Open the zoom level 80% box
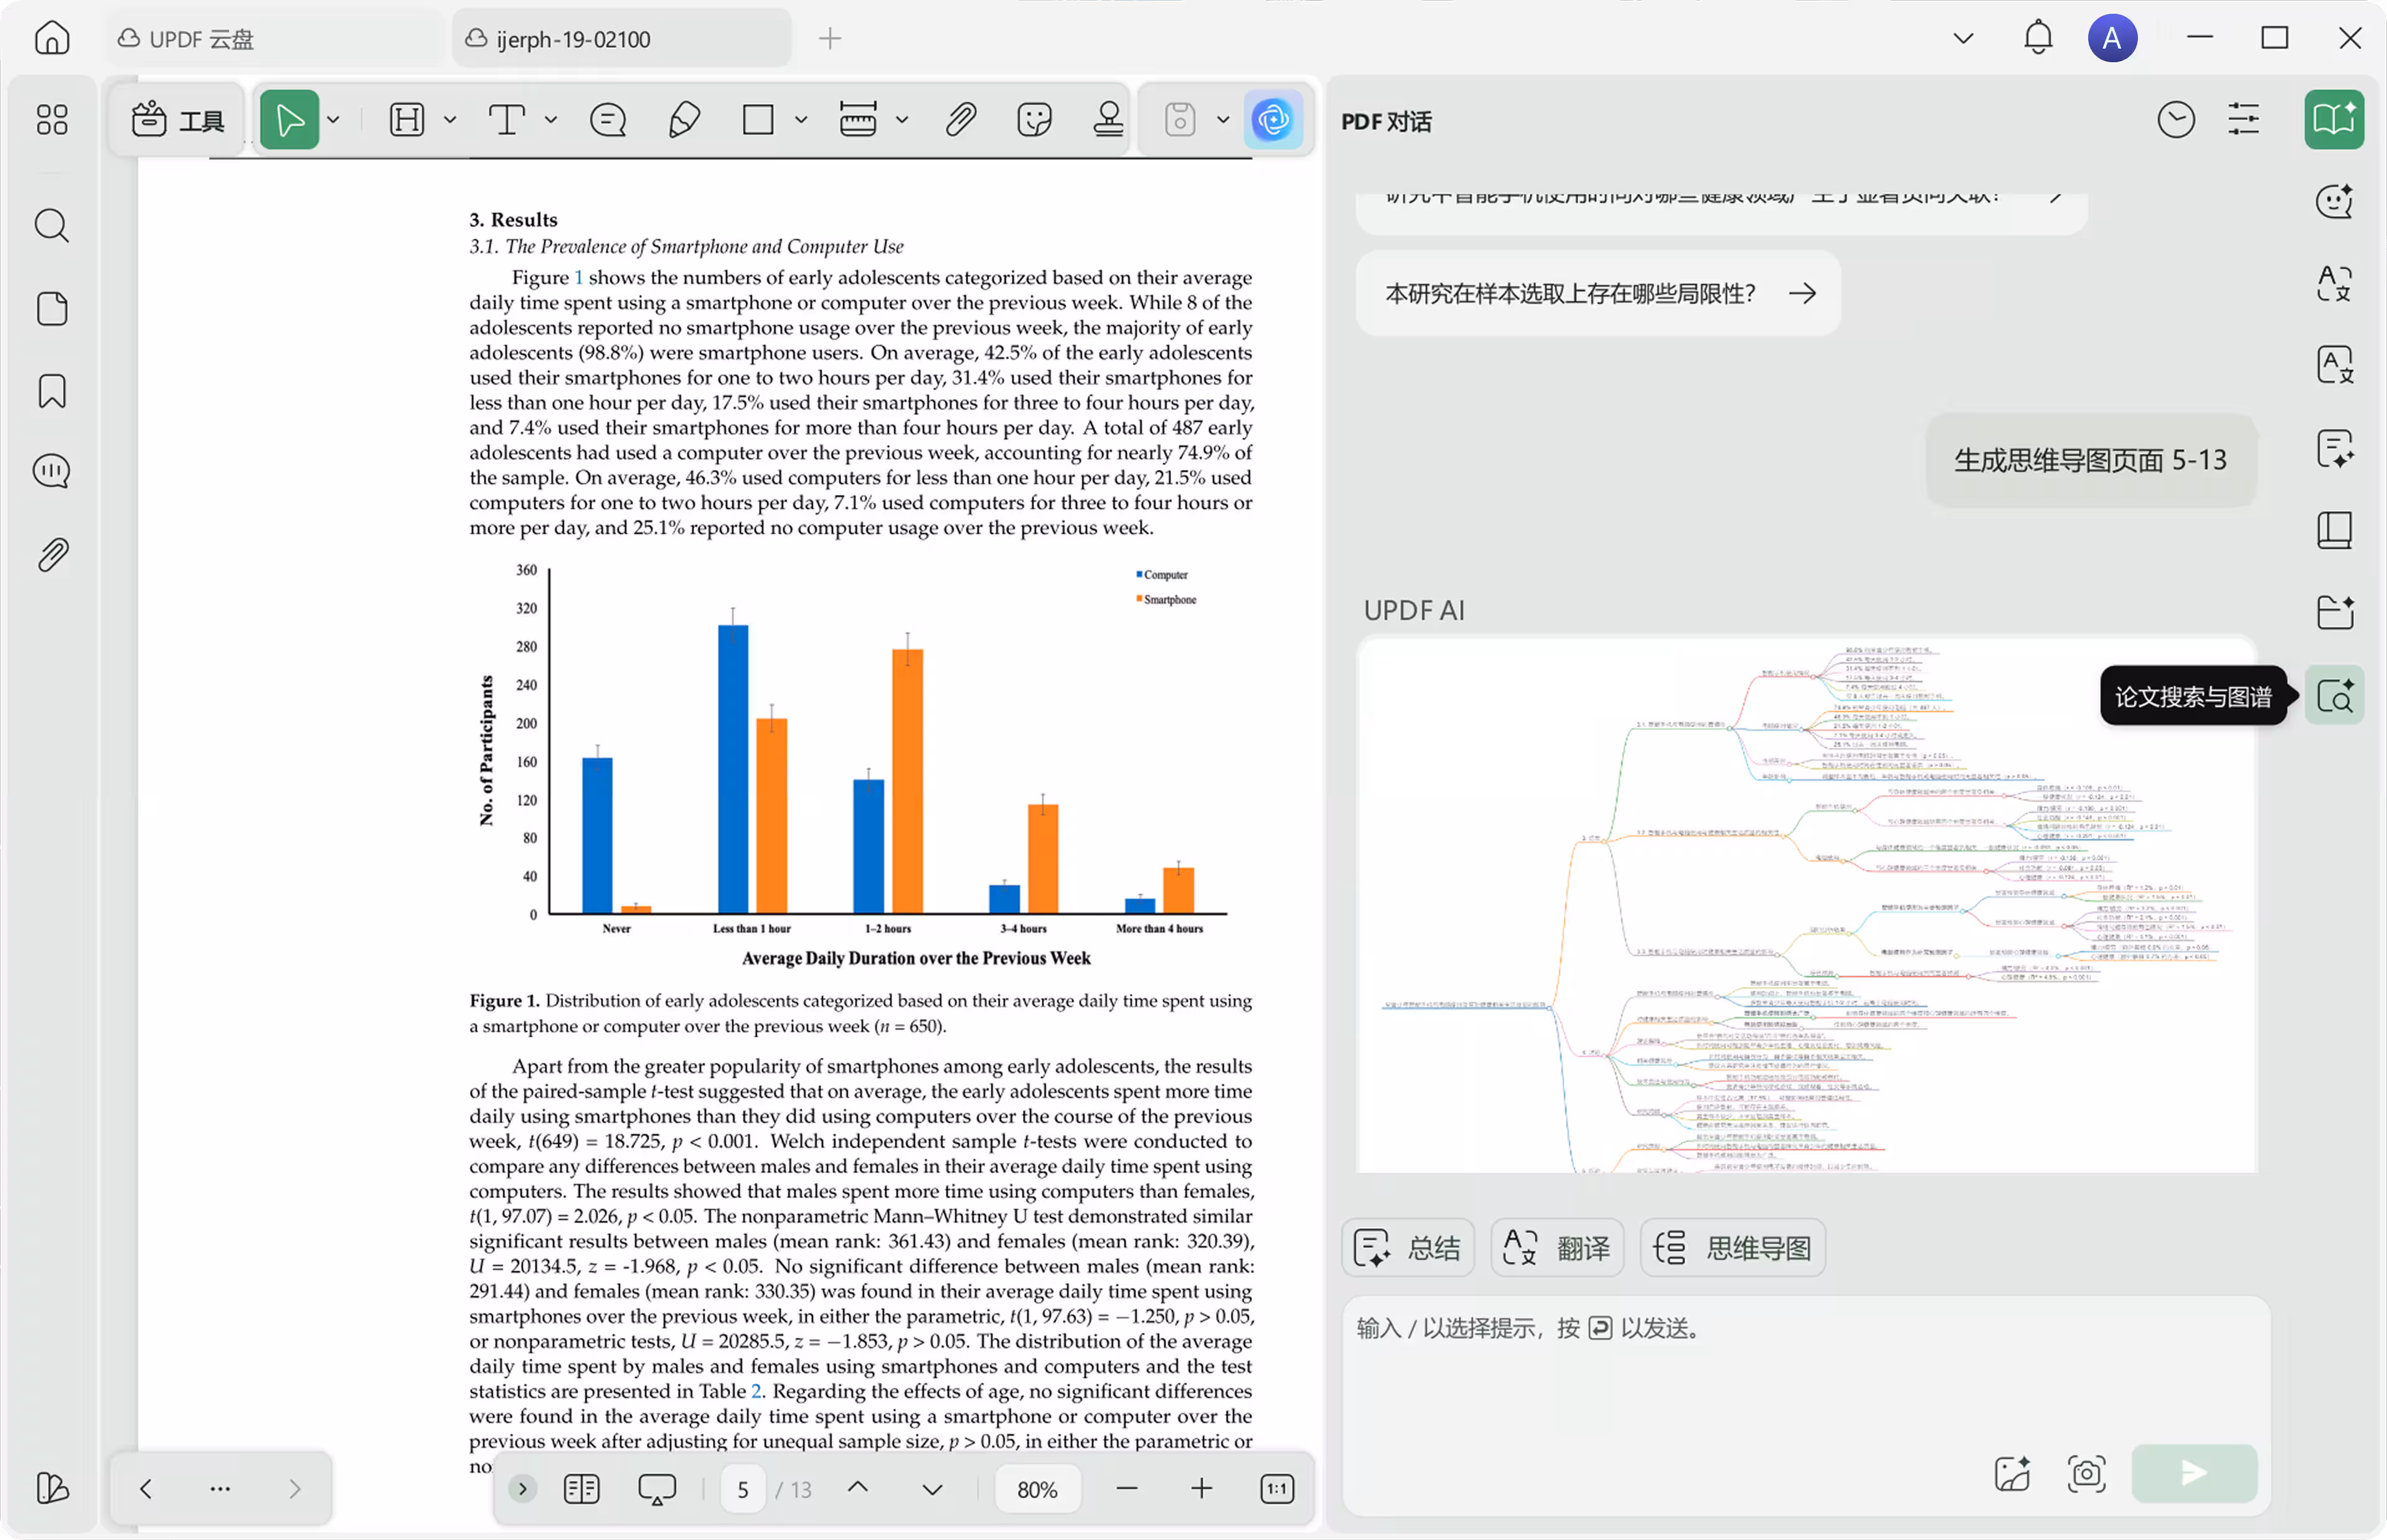The height and width of the screenshot is (1540, 2387). [1037, 1489]
